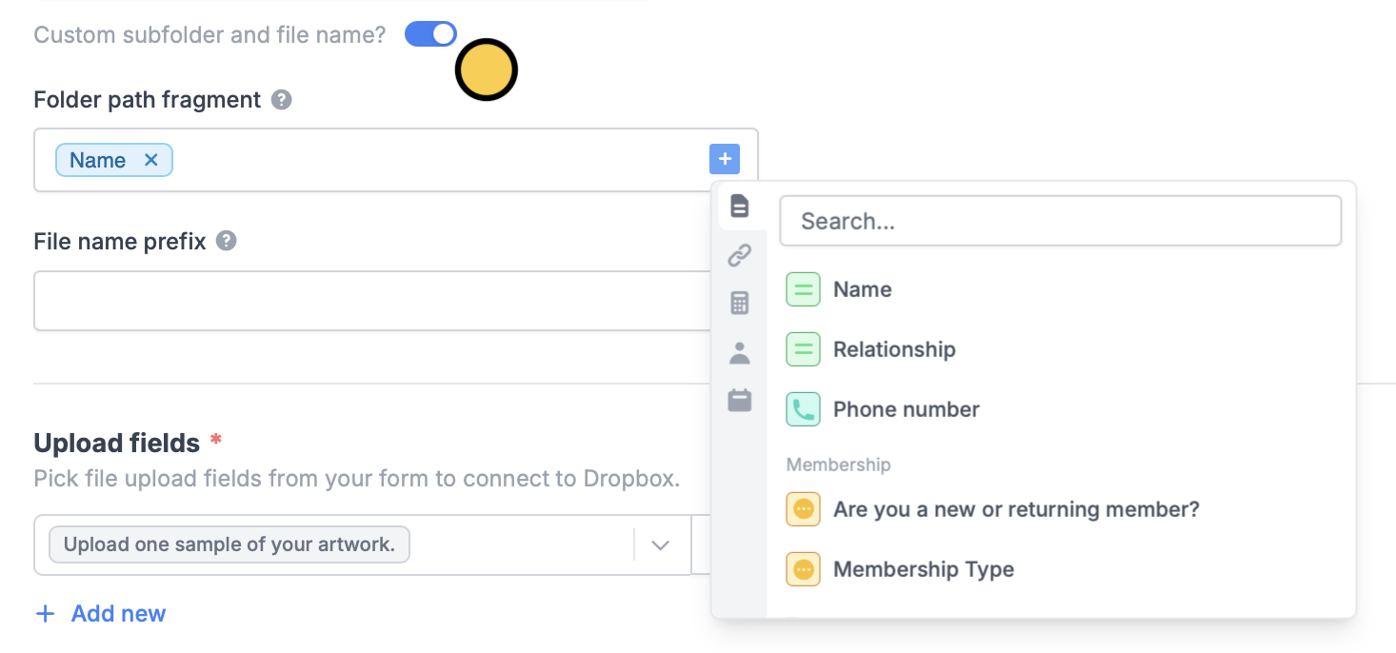Select the calendar variables icon
Image resolution: width=1396 pixels, height=653 pixels.
coord(740,401)
